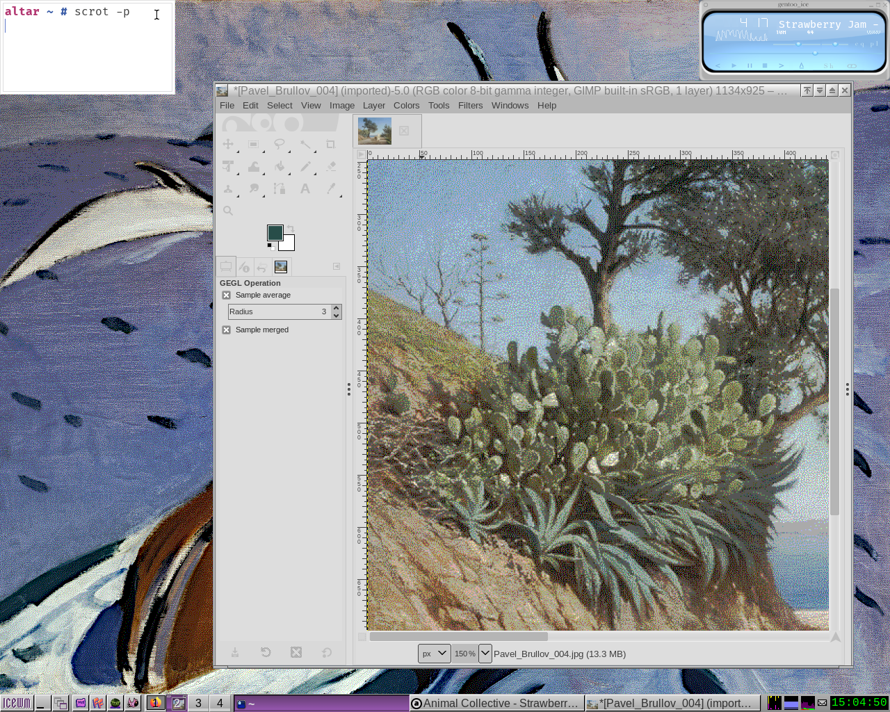Select the Unified Transform tool
This screenshot has height=712, width=890.
(228, 167)
